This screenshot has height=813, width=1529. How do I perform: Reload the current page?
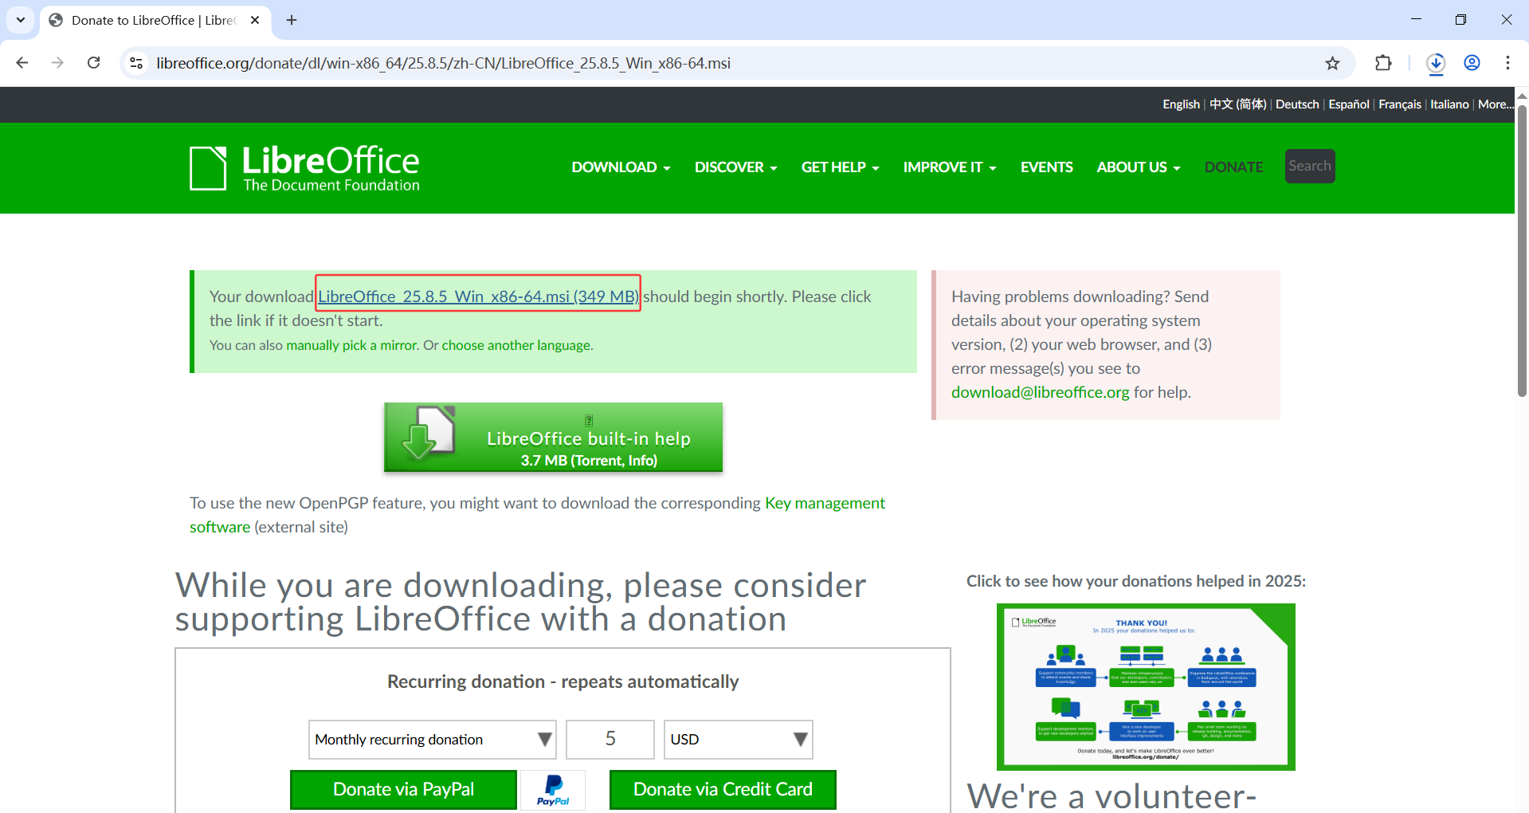[x=93, y=63]
